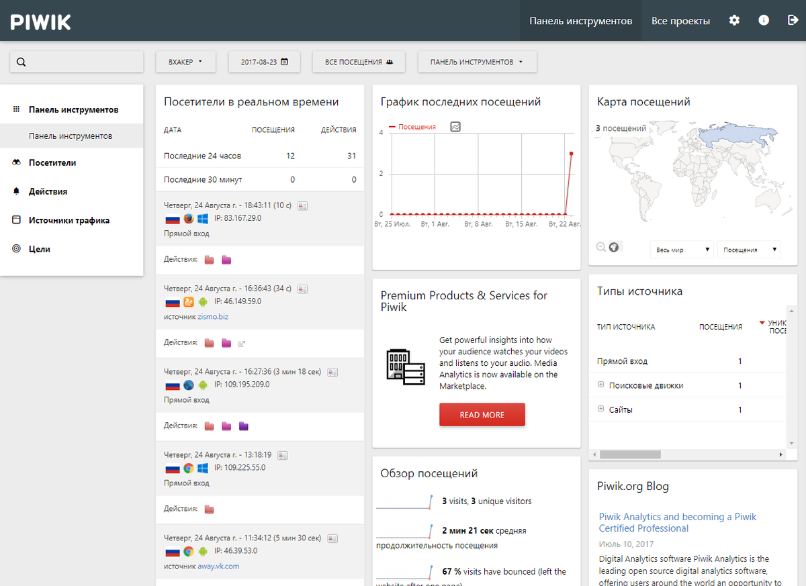
Task: Click the data point on visits graph
Action: pos(571,154)
